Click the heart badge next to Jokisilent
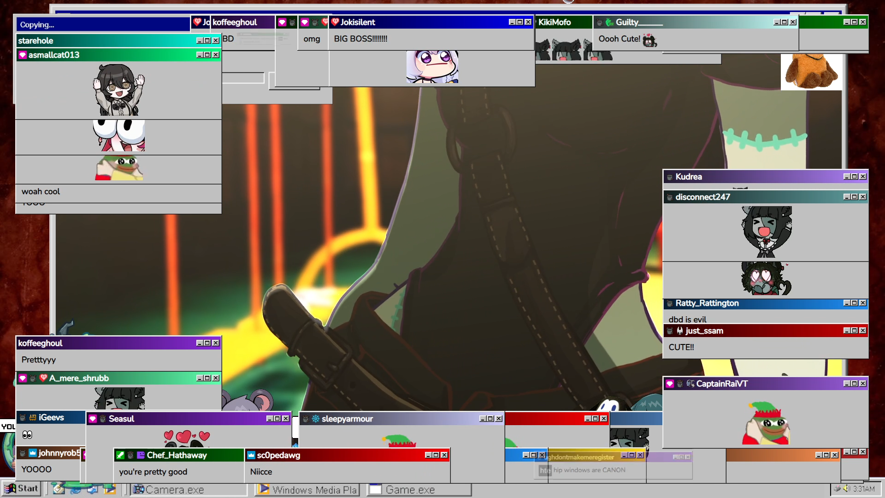 (335, 22)
